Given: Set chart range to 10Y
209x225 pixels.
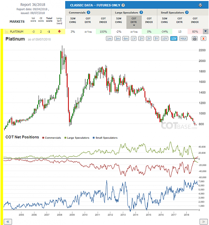Looking at the screenshot, I should [165, 39].
